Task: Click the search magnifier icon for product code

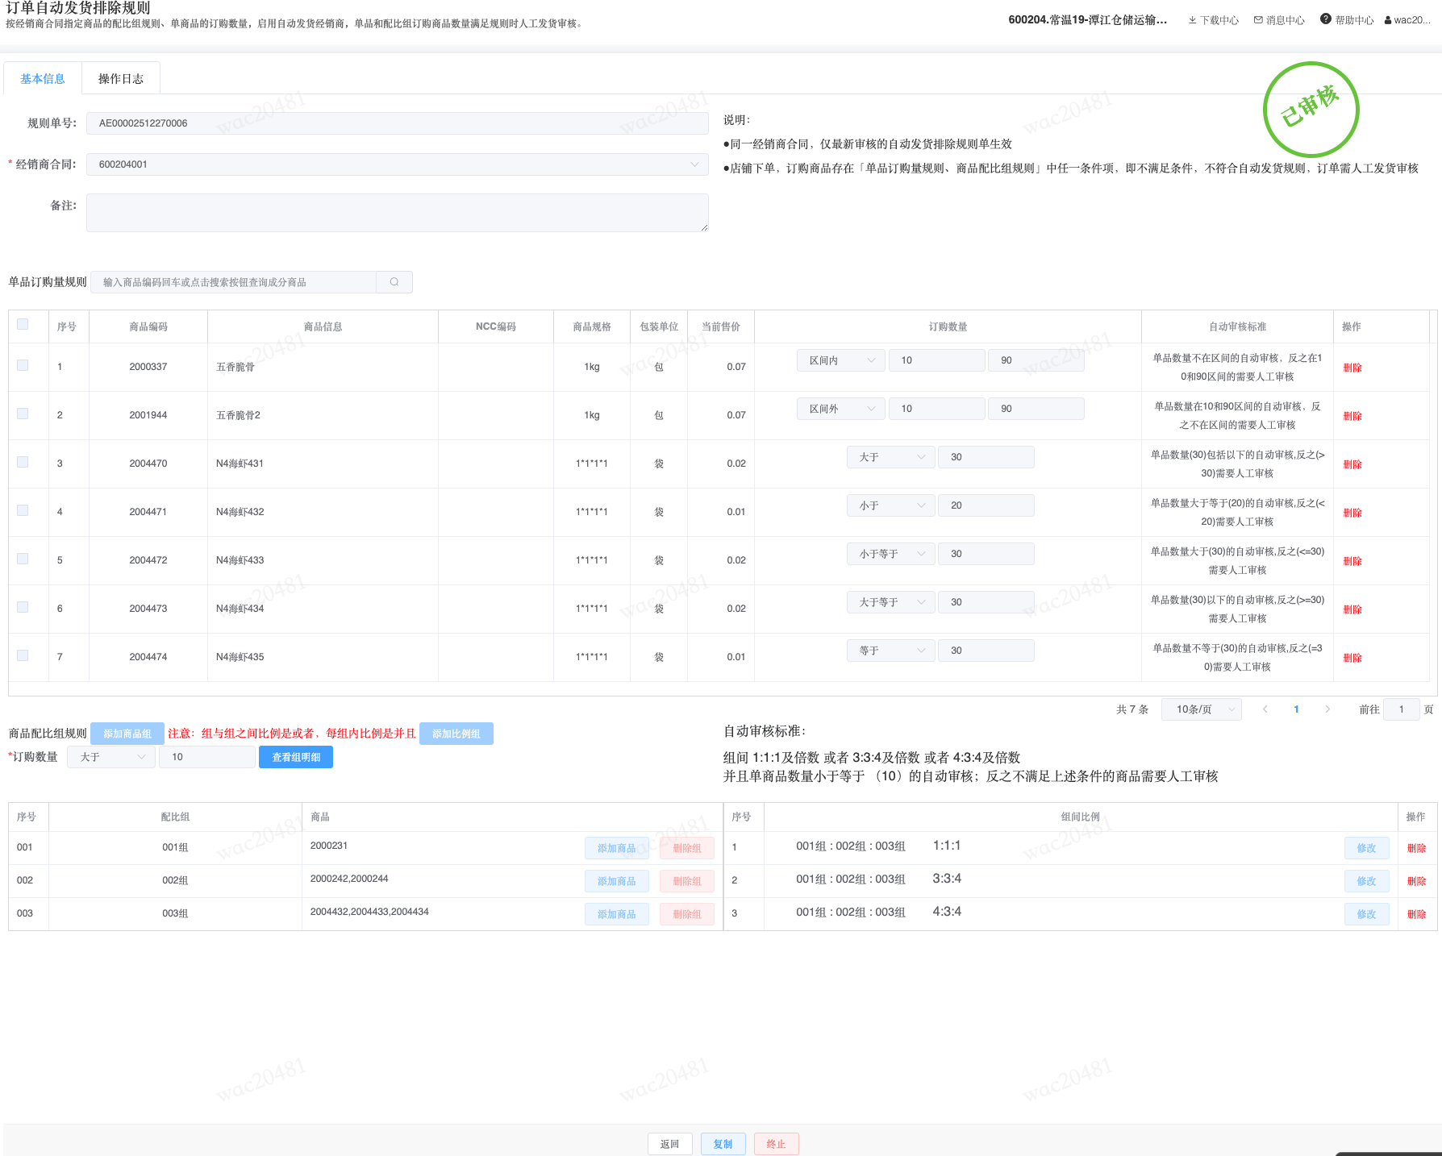Action: [x=394, y=282]
